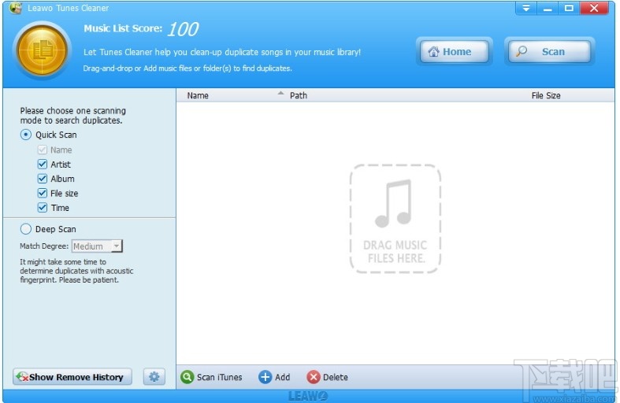Sort list by File Size column

546,95
